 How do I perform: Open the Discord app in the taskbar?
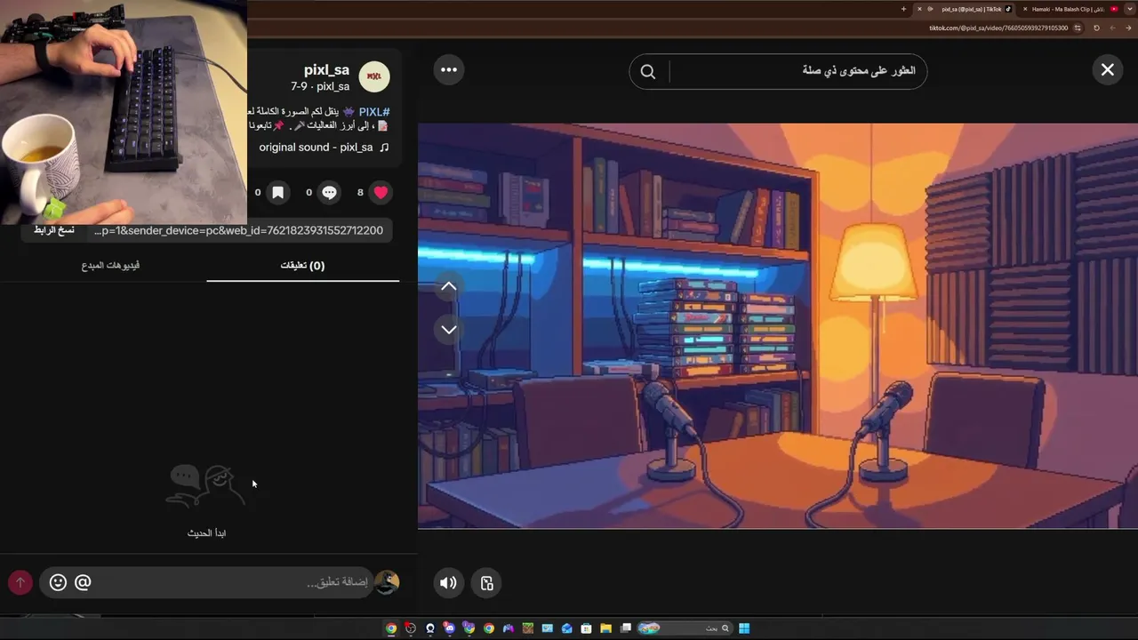(449, 628)
